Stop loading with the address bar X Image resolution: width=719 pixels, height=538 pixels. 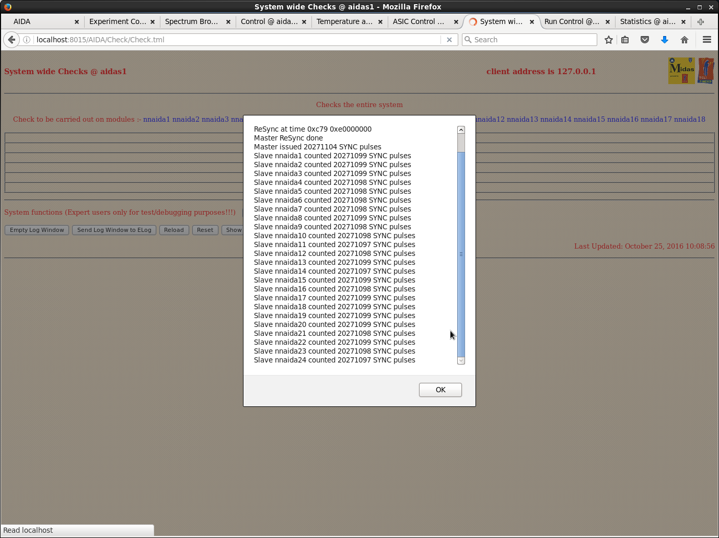click(x=449, y=40)
